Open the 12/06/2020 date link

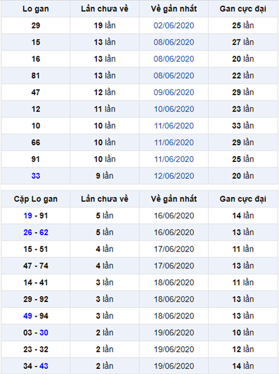tap(174, 176)
